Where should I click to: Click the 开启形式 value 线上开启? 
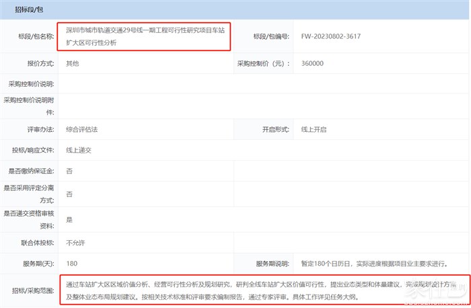(314, 129)
